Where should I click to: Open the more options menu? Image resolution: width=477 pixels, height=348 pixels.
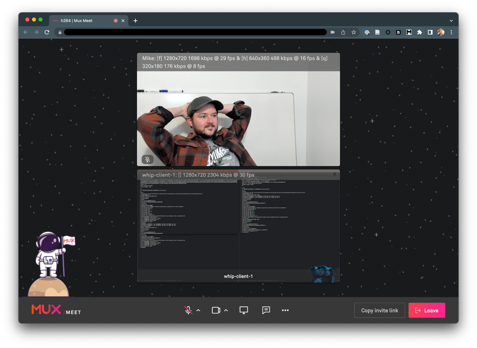(x=285, y=310)
